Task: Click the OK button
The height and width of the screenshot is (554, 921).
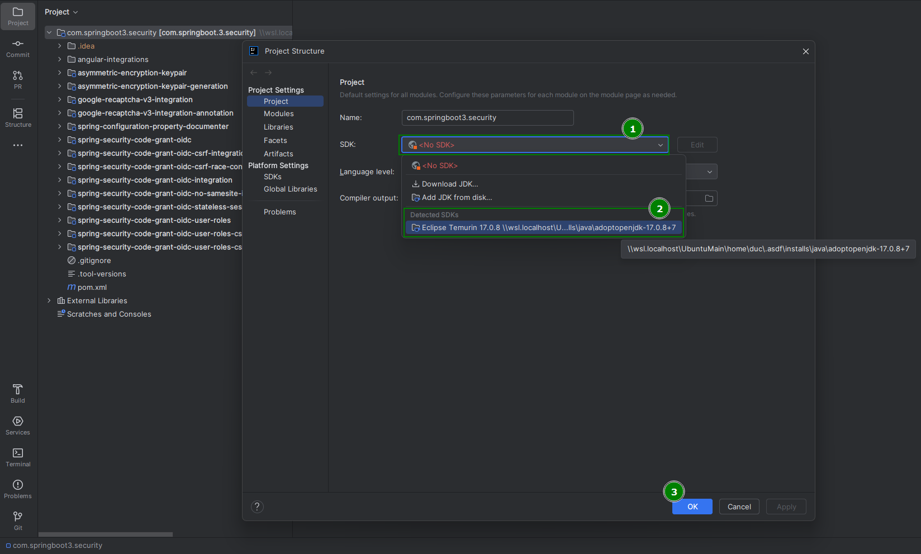Action: [x=692, y=507]
